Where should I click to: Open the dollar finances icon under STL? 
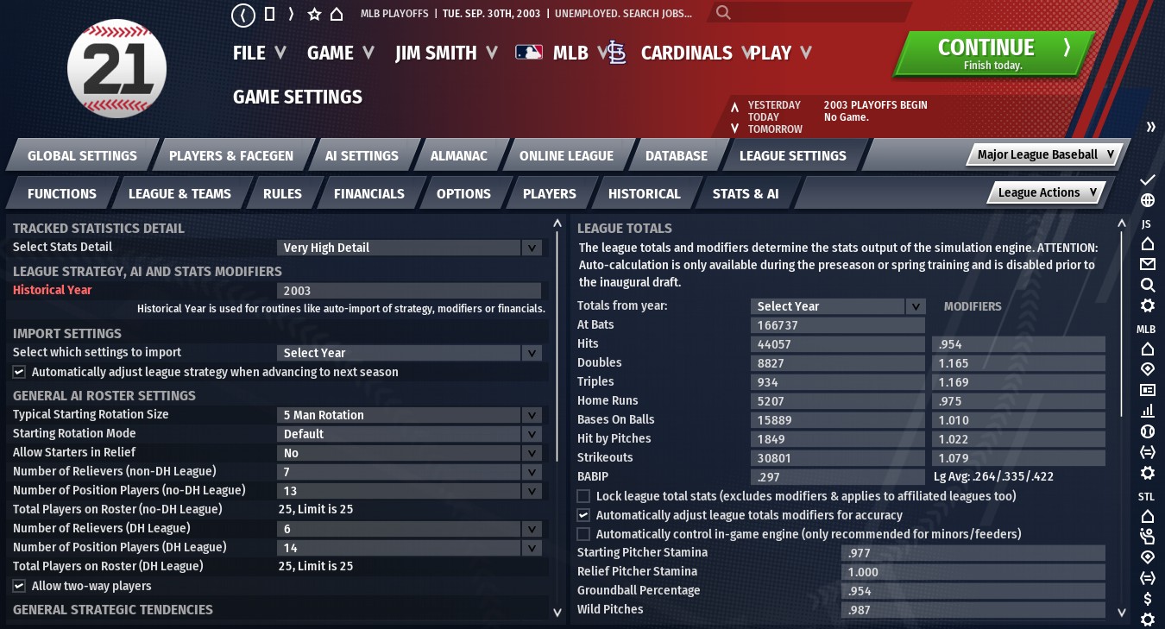click(1147, 599)
